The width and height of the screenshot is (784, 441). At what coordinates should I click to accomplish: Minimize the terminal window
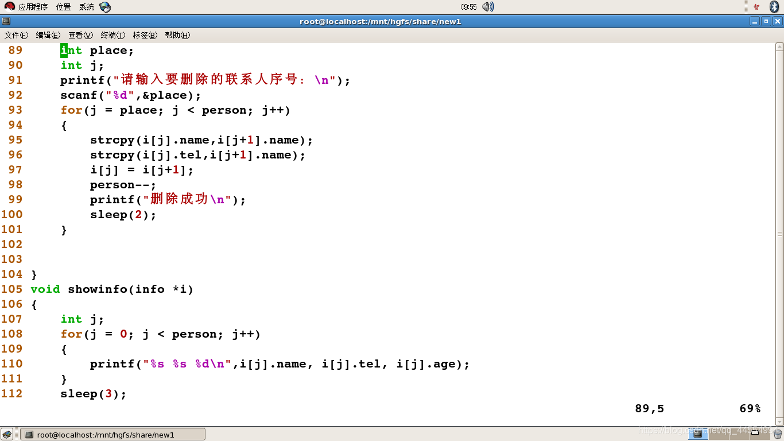click(x=755, y=21)
